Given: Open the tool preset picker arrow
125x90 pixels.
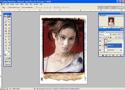Looking at the screenshot, I should point(6,7).
